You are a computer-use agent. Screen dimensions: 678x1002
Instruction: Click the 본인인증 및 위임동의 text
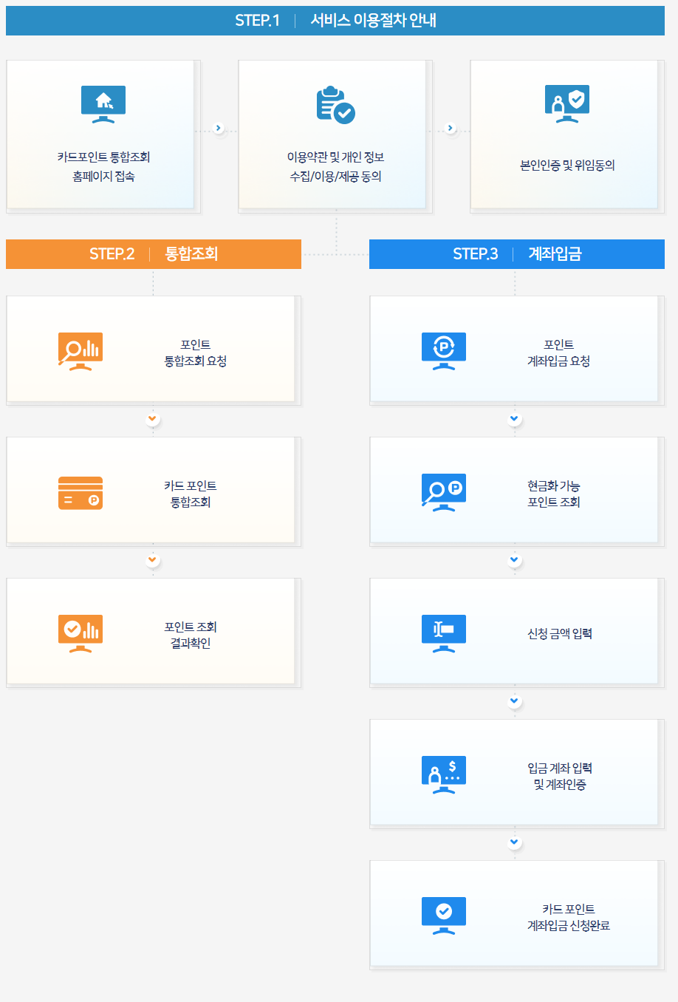(567, 166)
